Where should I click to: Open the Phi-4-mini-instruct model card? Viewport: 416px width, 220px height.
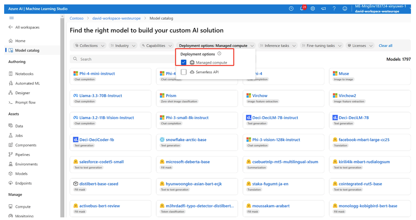110,76
